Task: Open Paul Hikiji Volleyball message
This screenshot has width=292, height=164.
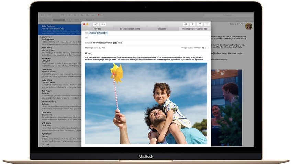Action: pyautogui.click(x=60, y=62)
